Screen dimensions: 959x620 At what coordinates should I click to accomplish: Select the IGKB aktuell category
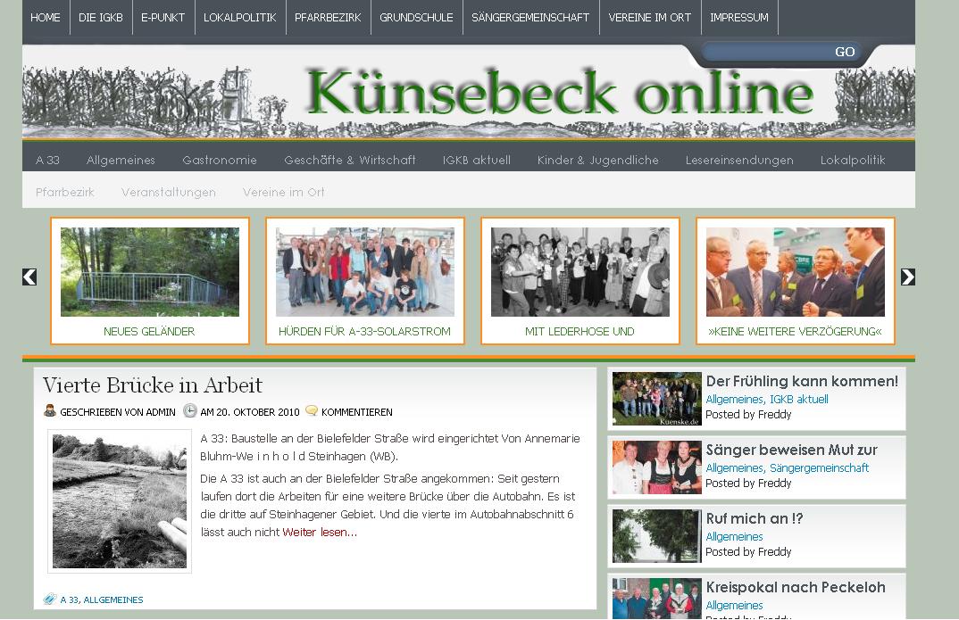[477, 160]
